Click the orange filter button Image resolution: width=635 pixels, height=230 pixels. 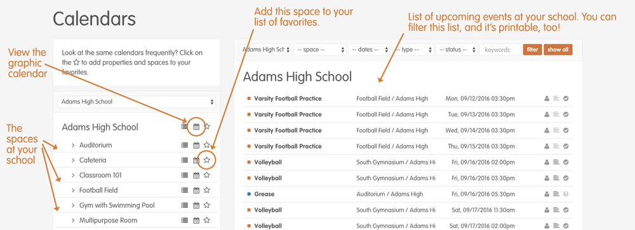[x=533, y=50]
